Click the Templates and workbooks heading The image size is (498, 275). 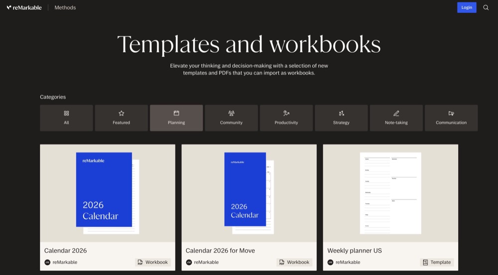click(249, 44)
